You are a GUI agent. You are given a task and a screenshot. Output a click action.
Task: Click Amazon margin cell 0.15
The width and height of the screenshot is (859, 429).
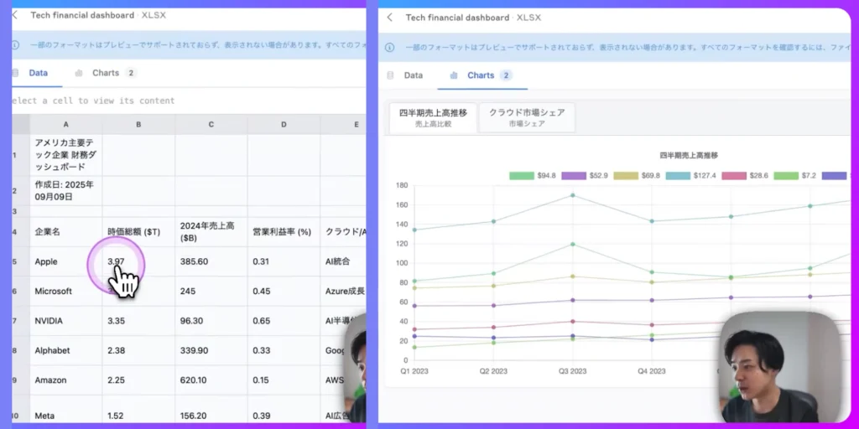[284, 380]
